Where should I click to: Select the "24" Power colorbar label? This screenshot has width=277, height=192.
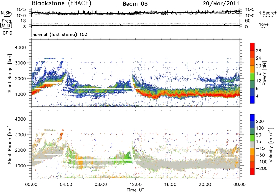[258, 58]
